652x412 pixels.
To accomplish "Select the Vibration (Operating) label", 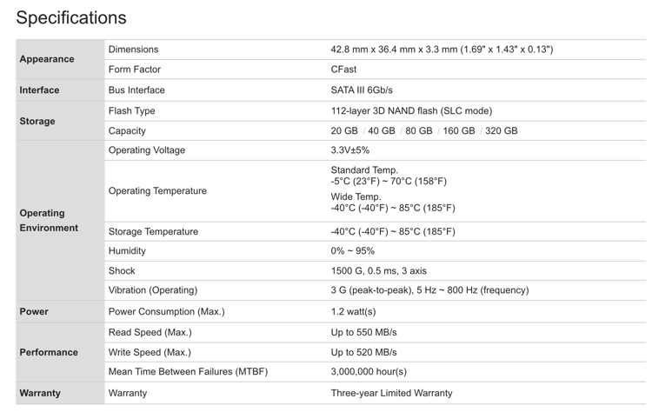I will click(x=153, y=290).
